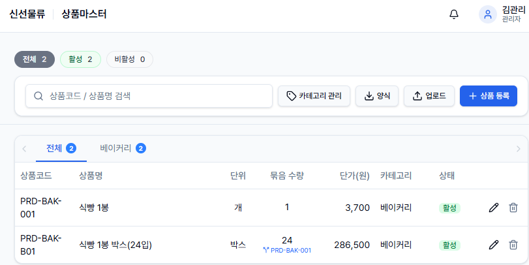Edit 식빵 1봉 박스(24입) with pencil icon

point(494,245)
